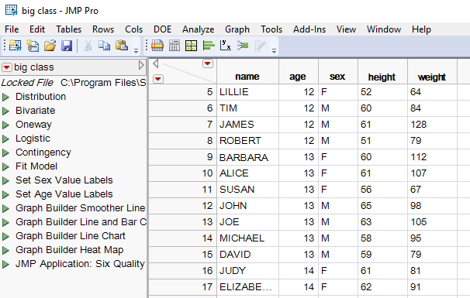
Task: Click the JMP Application: Six Quality script
Action: [x=80, y=264]
